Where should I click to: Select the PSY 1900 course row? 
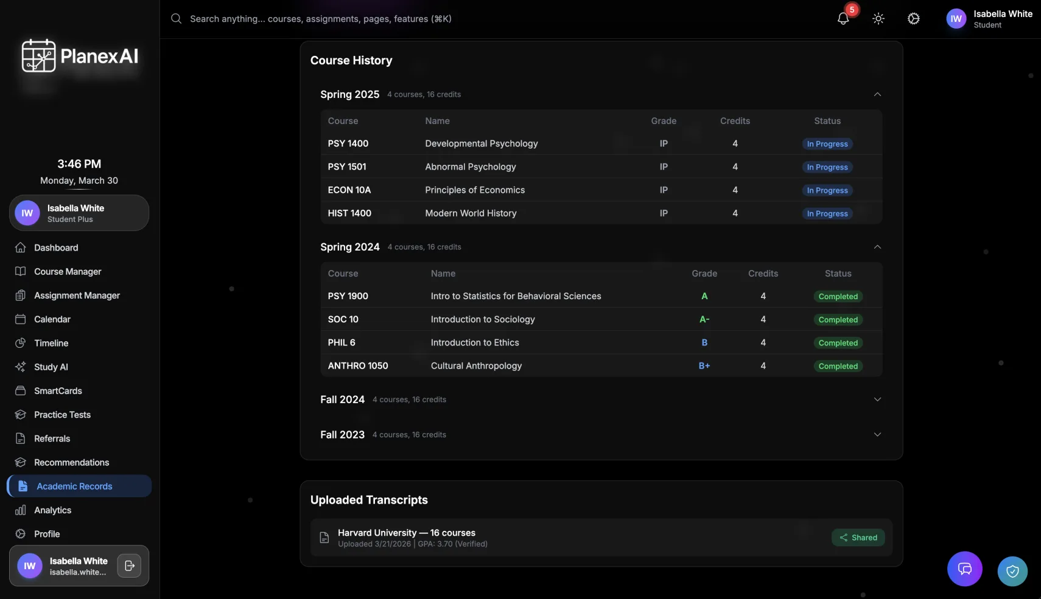[601, 296]
